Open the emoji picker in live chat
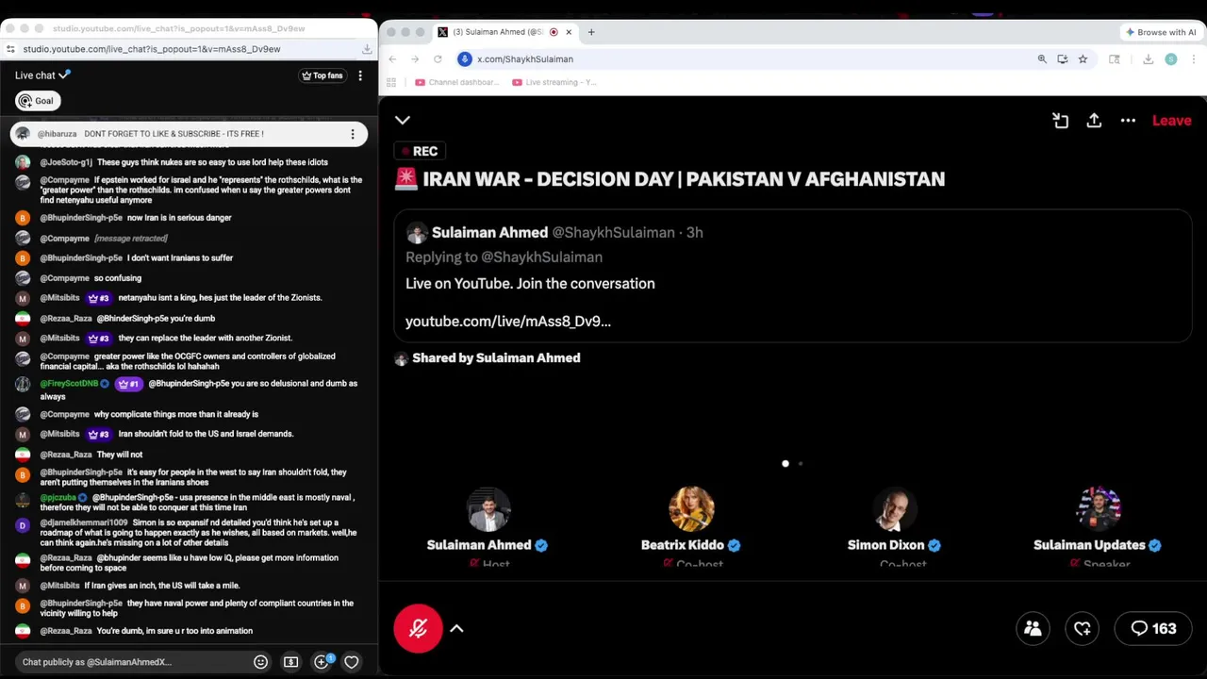This screenshot has width=1207, height=679. (260, 662)
